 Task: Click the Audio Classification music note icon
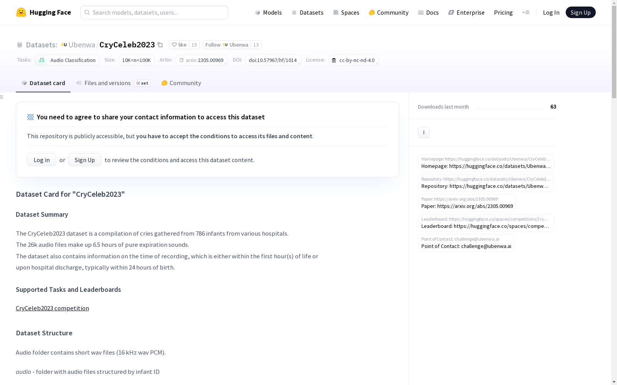pos(41,60)
